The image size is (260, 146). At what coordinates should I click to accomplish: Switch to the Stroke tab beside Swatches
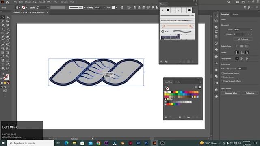pos(178,82)
